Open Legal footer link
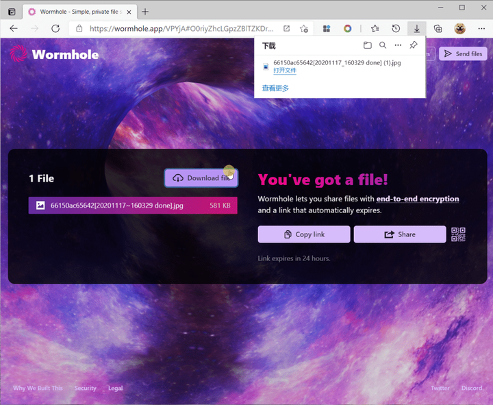 (x=116, y=388)
